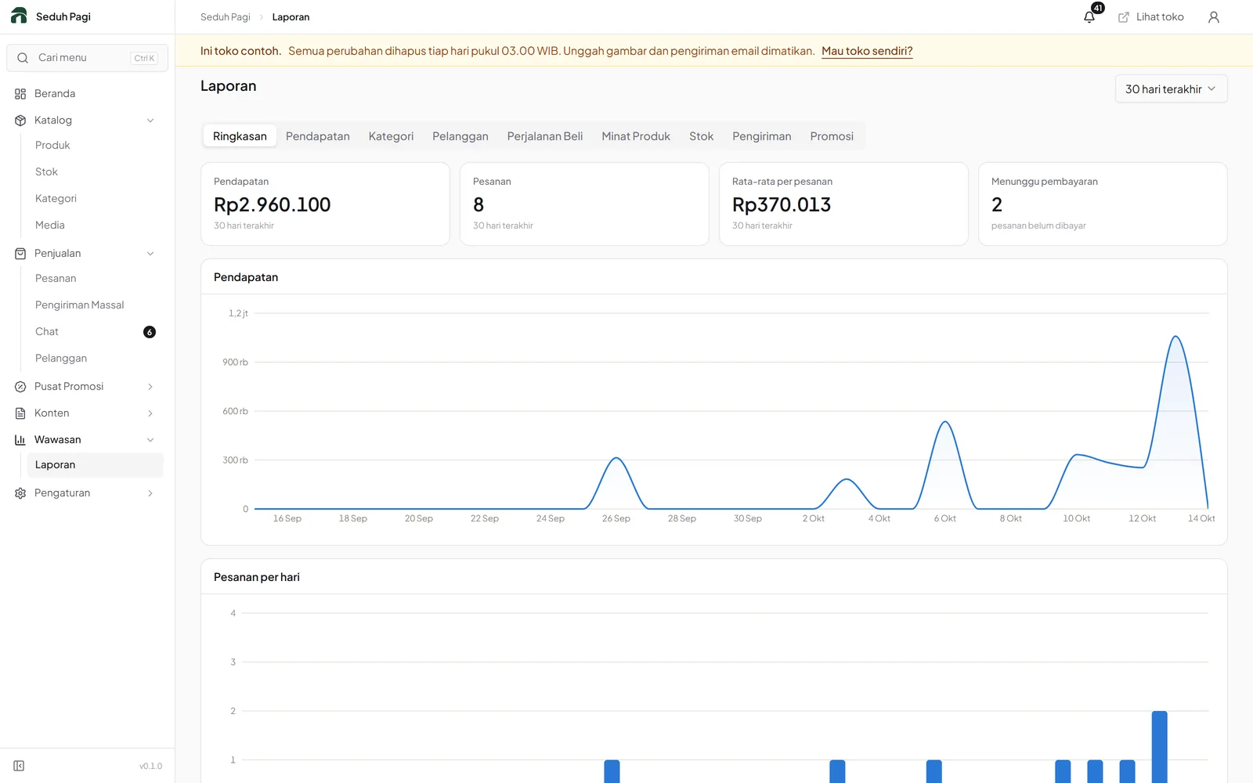Open the user account icon

point(1214,17)
